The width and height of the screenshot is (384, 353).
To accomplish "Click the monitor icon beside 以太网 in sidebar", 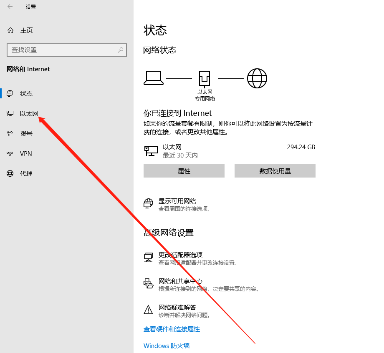I will [10, 113].
